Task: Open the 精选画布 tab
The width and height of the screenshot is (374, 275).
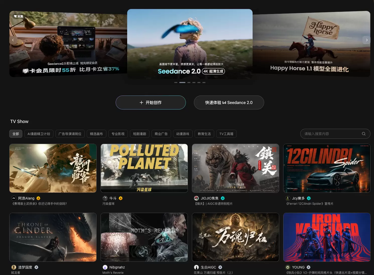Action: click(97, 134)
